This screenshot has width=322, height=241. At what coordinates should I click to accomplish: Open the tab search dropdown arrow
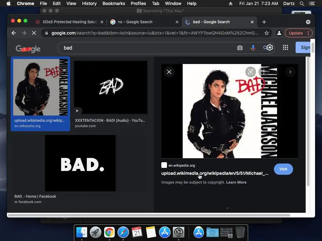click(x=308, y=22)
